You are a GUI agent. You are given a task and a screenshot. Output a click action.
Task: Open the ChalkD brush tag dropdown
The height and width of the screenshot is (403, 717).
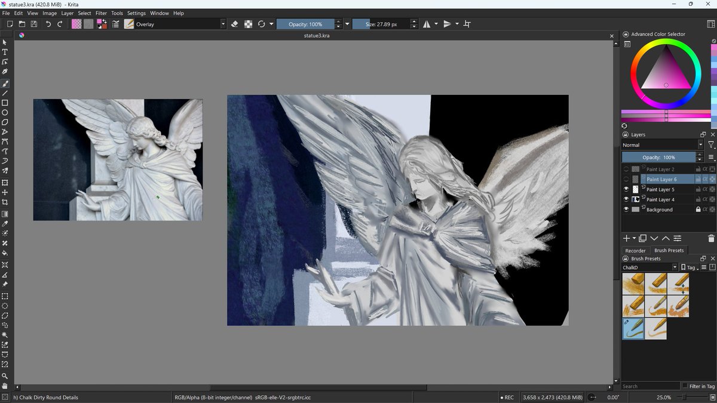pyautogui.click(x=650, y=267)
